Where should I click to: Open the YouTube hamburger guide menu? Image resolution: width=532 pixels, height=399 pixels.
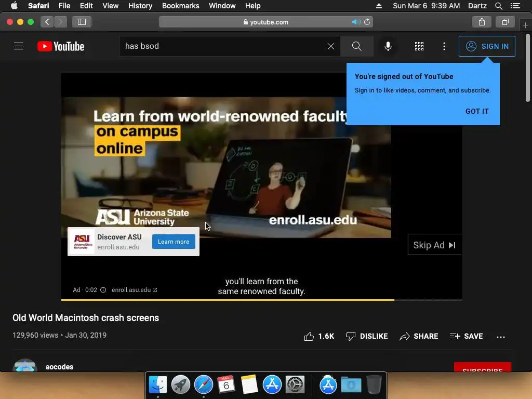[x=19, y=46]
